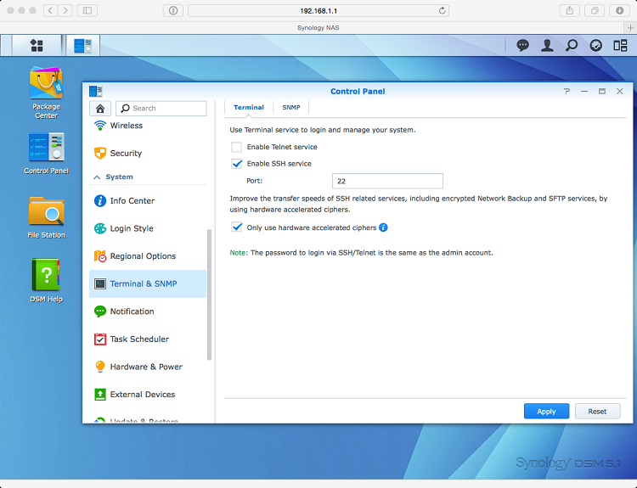Enable Telnet service checkbox

point(236,147)
